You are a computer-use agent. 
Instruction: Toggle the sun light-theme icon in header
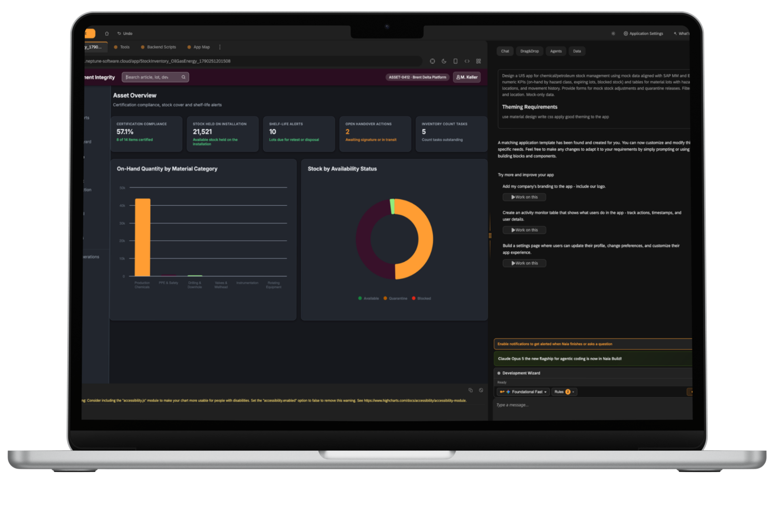click(x=613, y=34)
